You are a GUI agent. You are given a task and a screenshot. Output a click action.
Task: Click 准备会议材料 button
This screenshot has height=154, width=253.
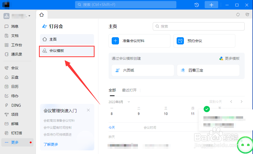coord(139,41)
